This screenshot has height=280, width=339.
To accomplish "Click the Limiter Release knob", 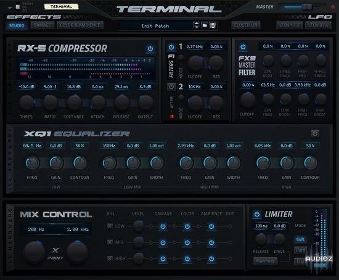I will 261,239.
